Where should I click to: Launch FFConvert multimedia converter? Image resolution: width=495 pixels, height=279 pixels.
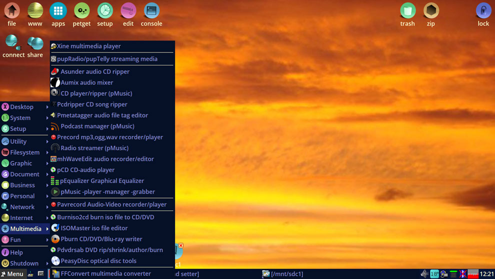click(112, 273)
